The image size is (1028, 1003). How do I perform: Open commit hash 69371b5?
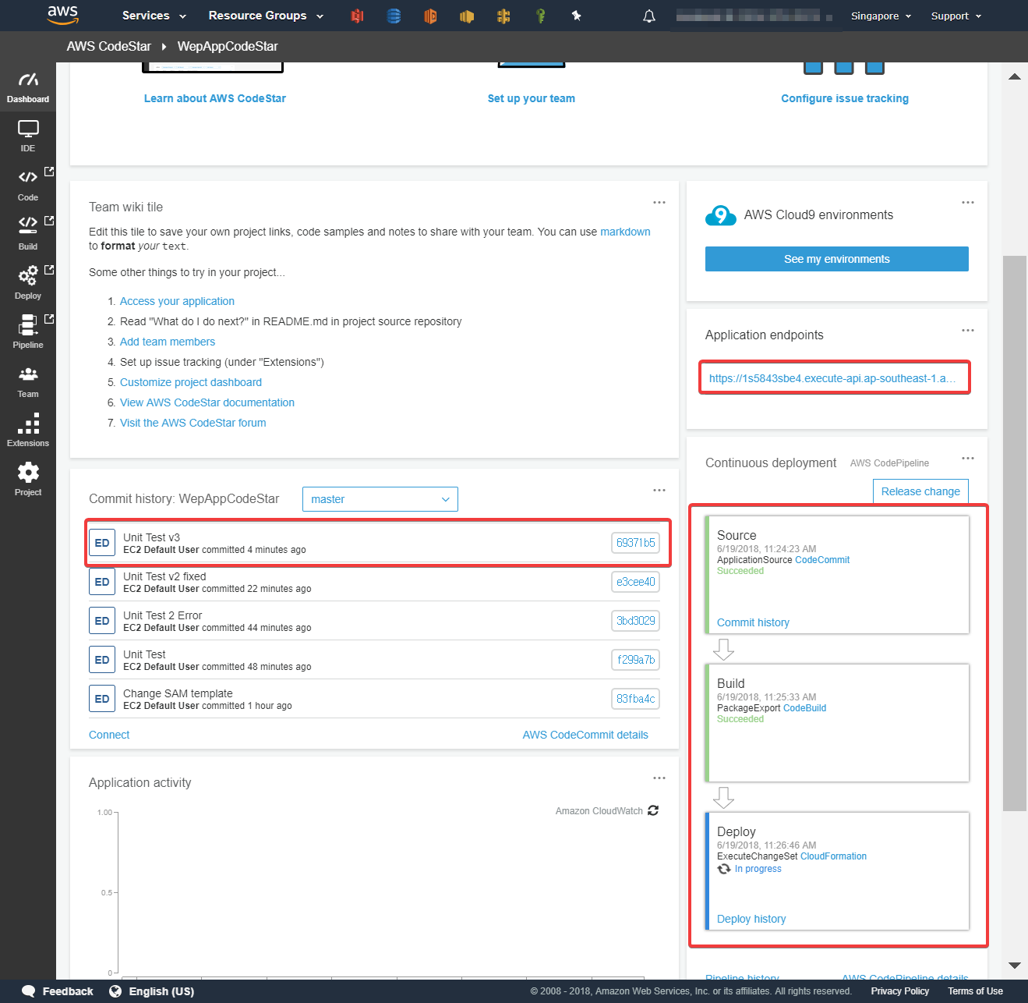(635, 543)
